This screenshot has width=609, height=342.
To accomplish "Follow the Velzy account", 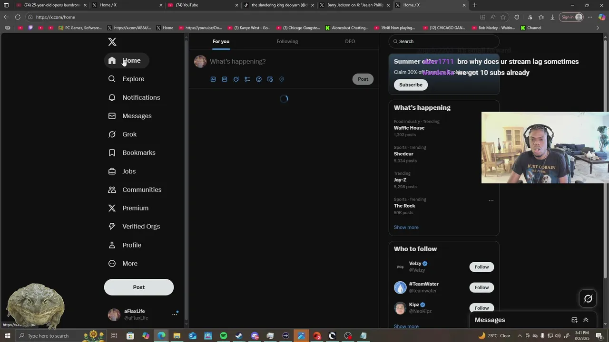I will 481,267.
